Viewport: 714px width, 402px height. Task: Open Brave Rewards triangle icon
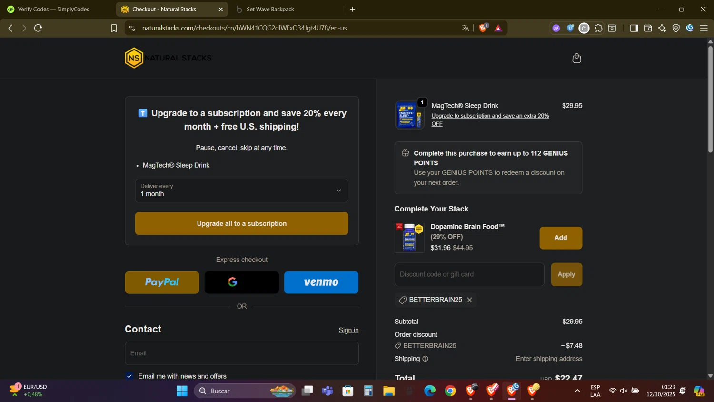pos(498,28)
